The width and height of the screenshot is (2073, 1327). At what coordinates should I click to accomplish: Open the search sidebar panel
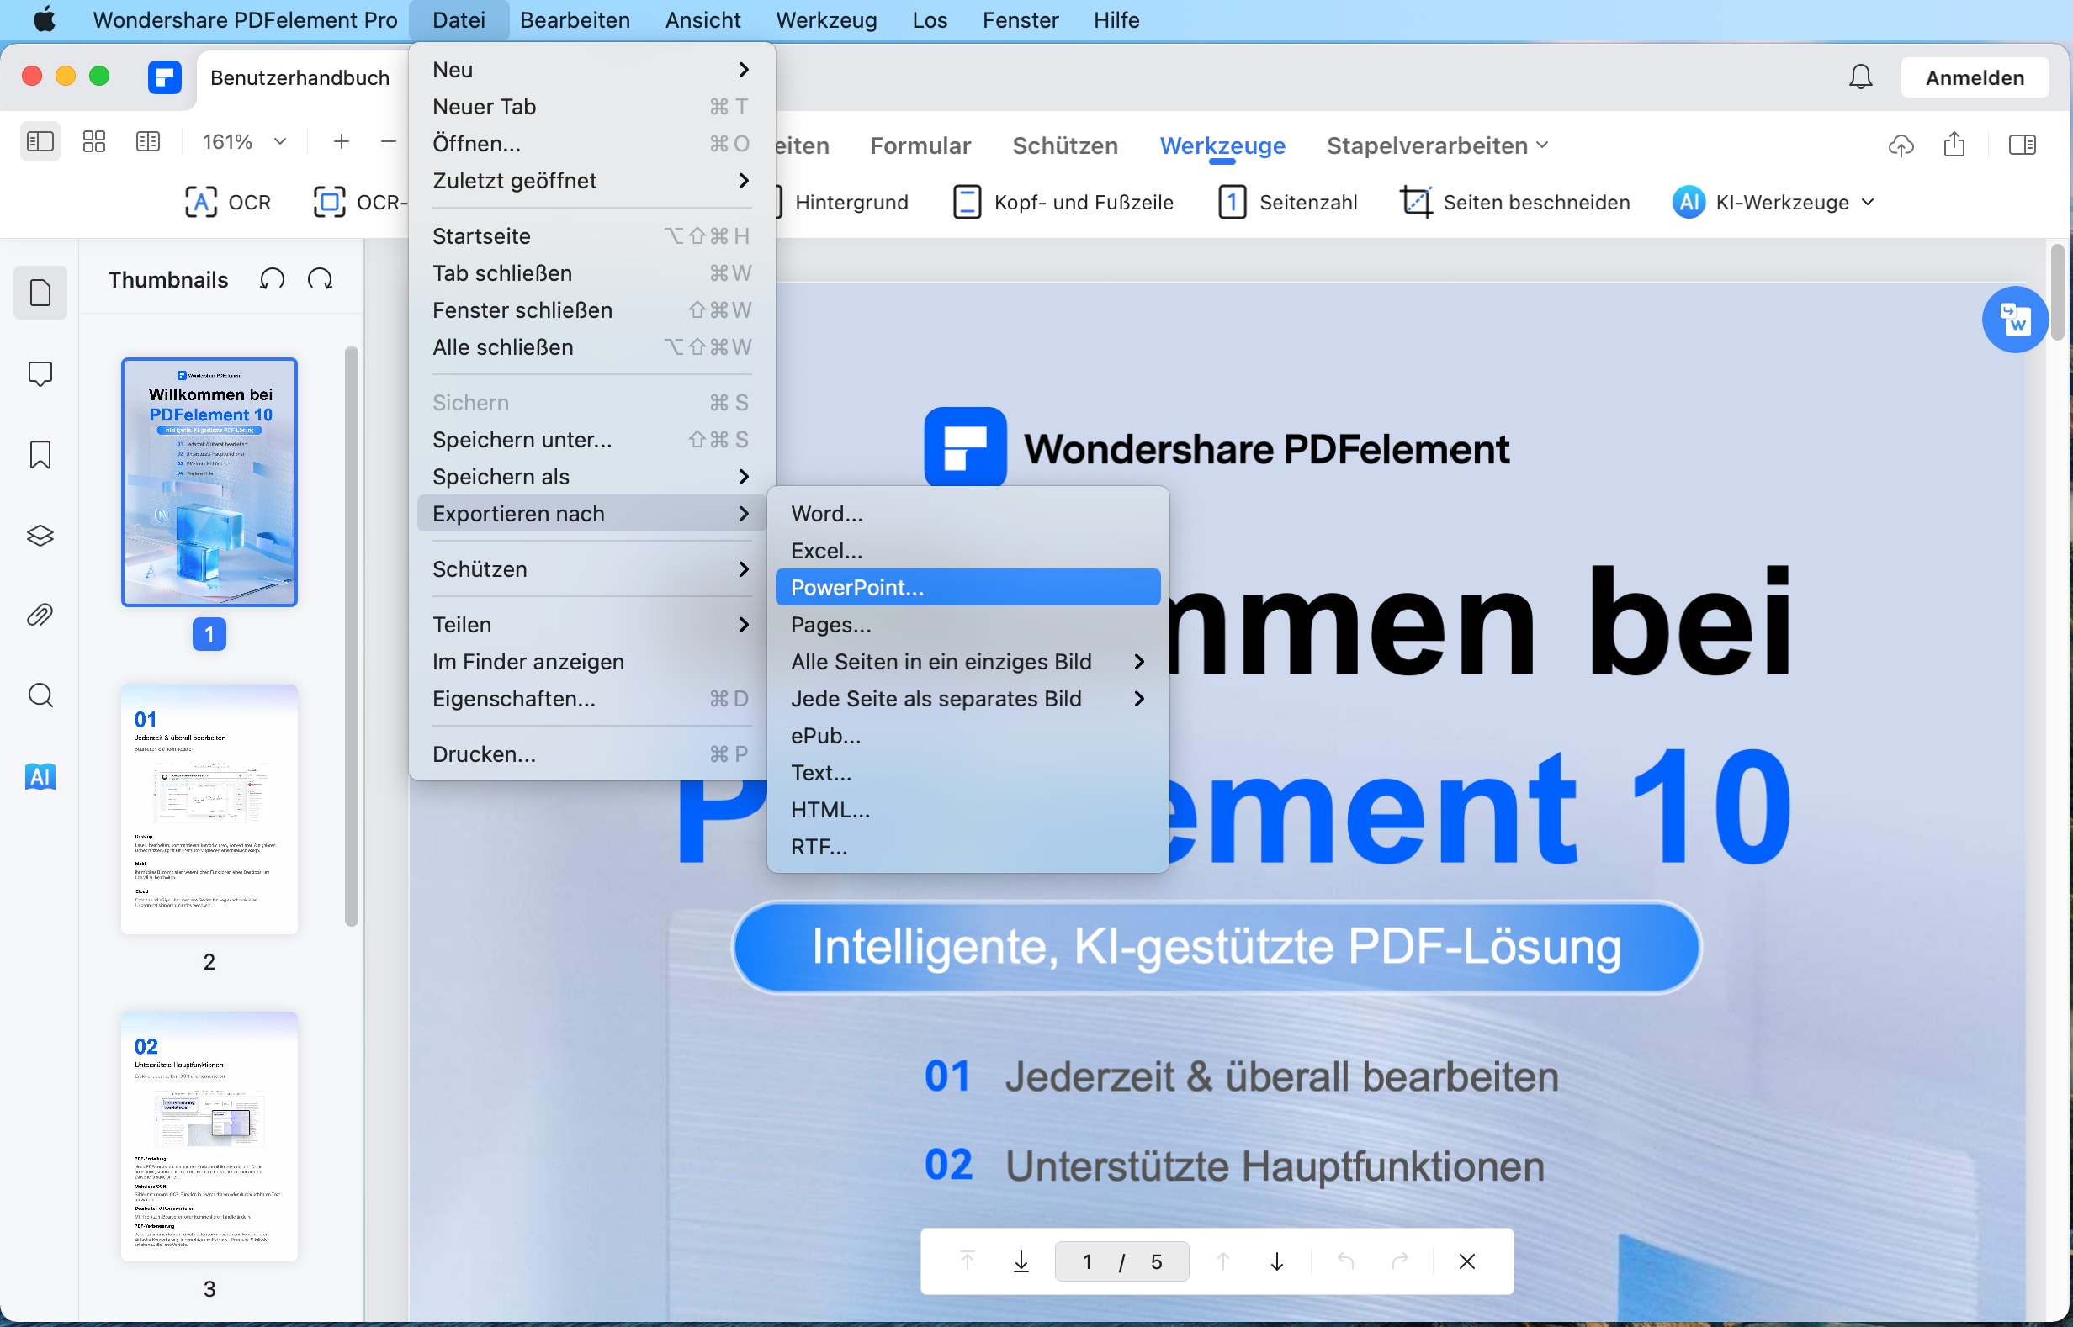40,695
